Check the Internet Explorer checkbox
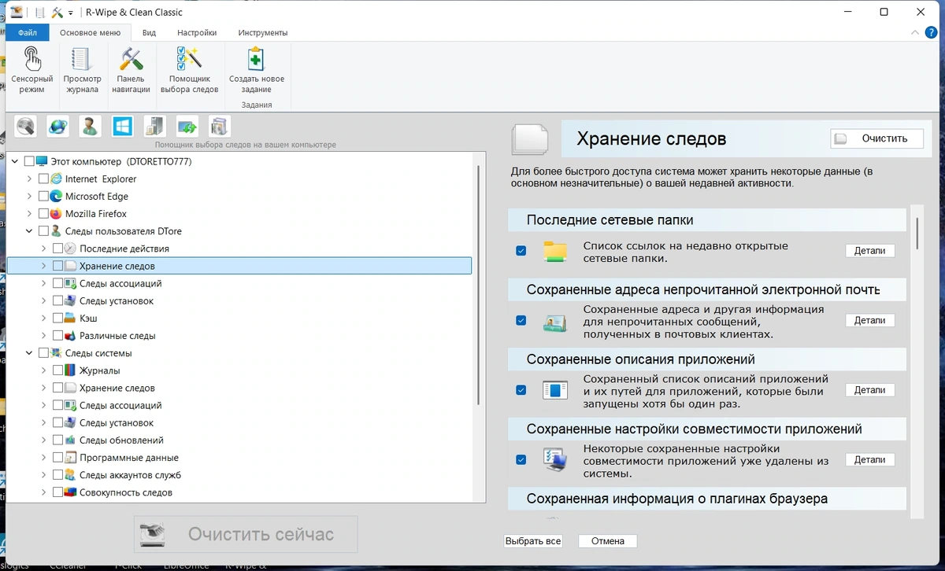 tap(43, 179)
